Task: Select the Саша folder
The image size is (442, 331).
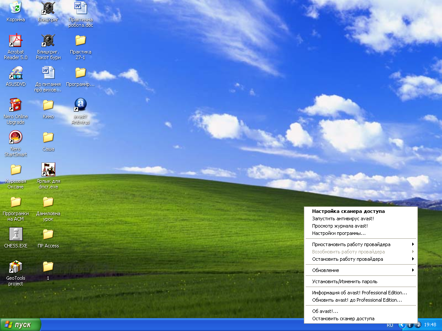Action: coord(48,141)
